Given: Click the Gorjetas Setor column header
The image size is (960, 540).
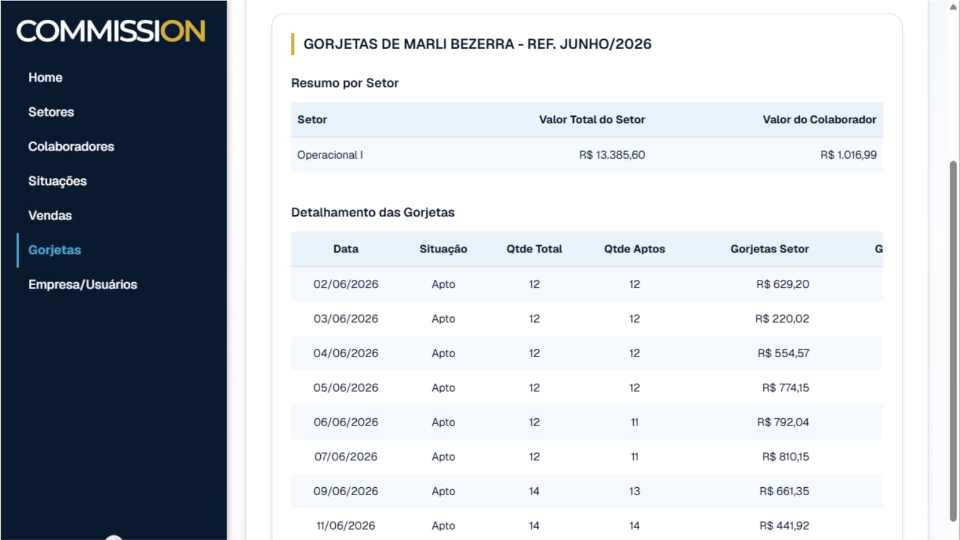Looking at the screenshot, I should pos(769,249).
